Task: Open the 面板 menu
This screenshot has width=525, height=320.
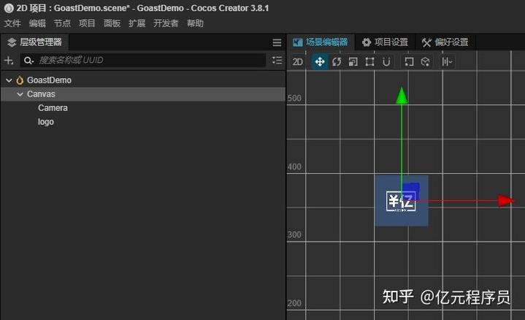Action: coord(112,23)
